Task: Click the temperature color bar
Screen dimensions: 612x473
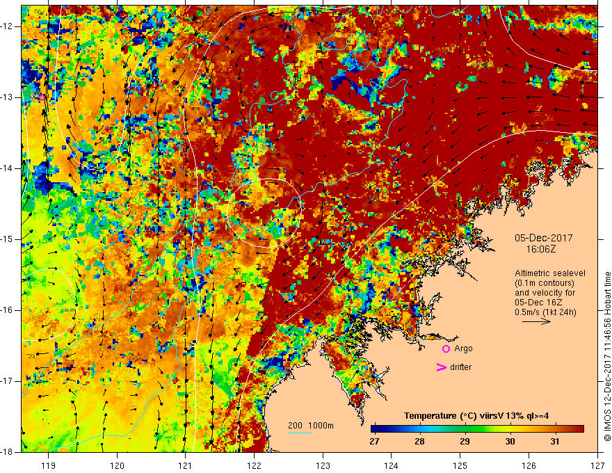Action: click(x=477, y=429)
